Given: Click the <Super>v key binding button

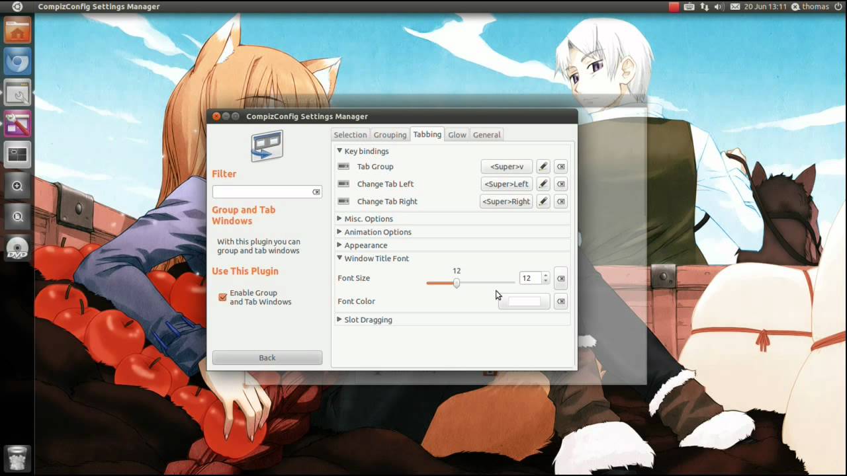Looking at the screenshot, I should pyautogui.click(x=507, y=167).
